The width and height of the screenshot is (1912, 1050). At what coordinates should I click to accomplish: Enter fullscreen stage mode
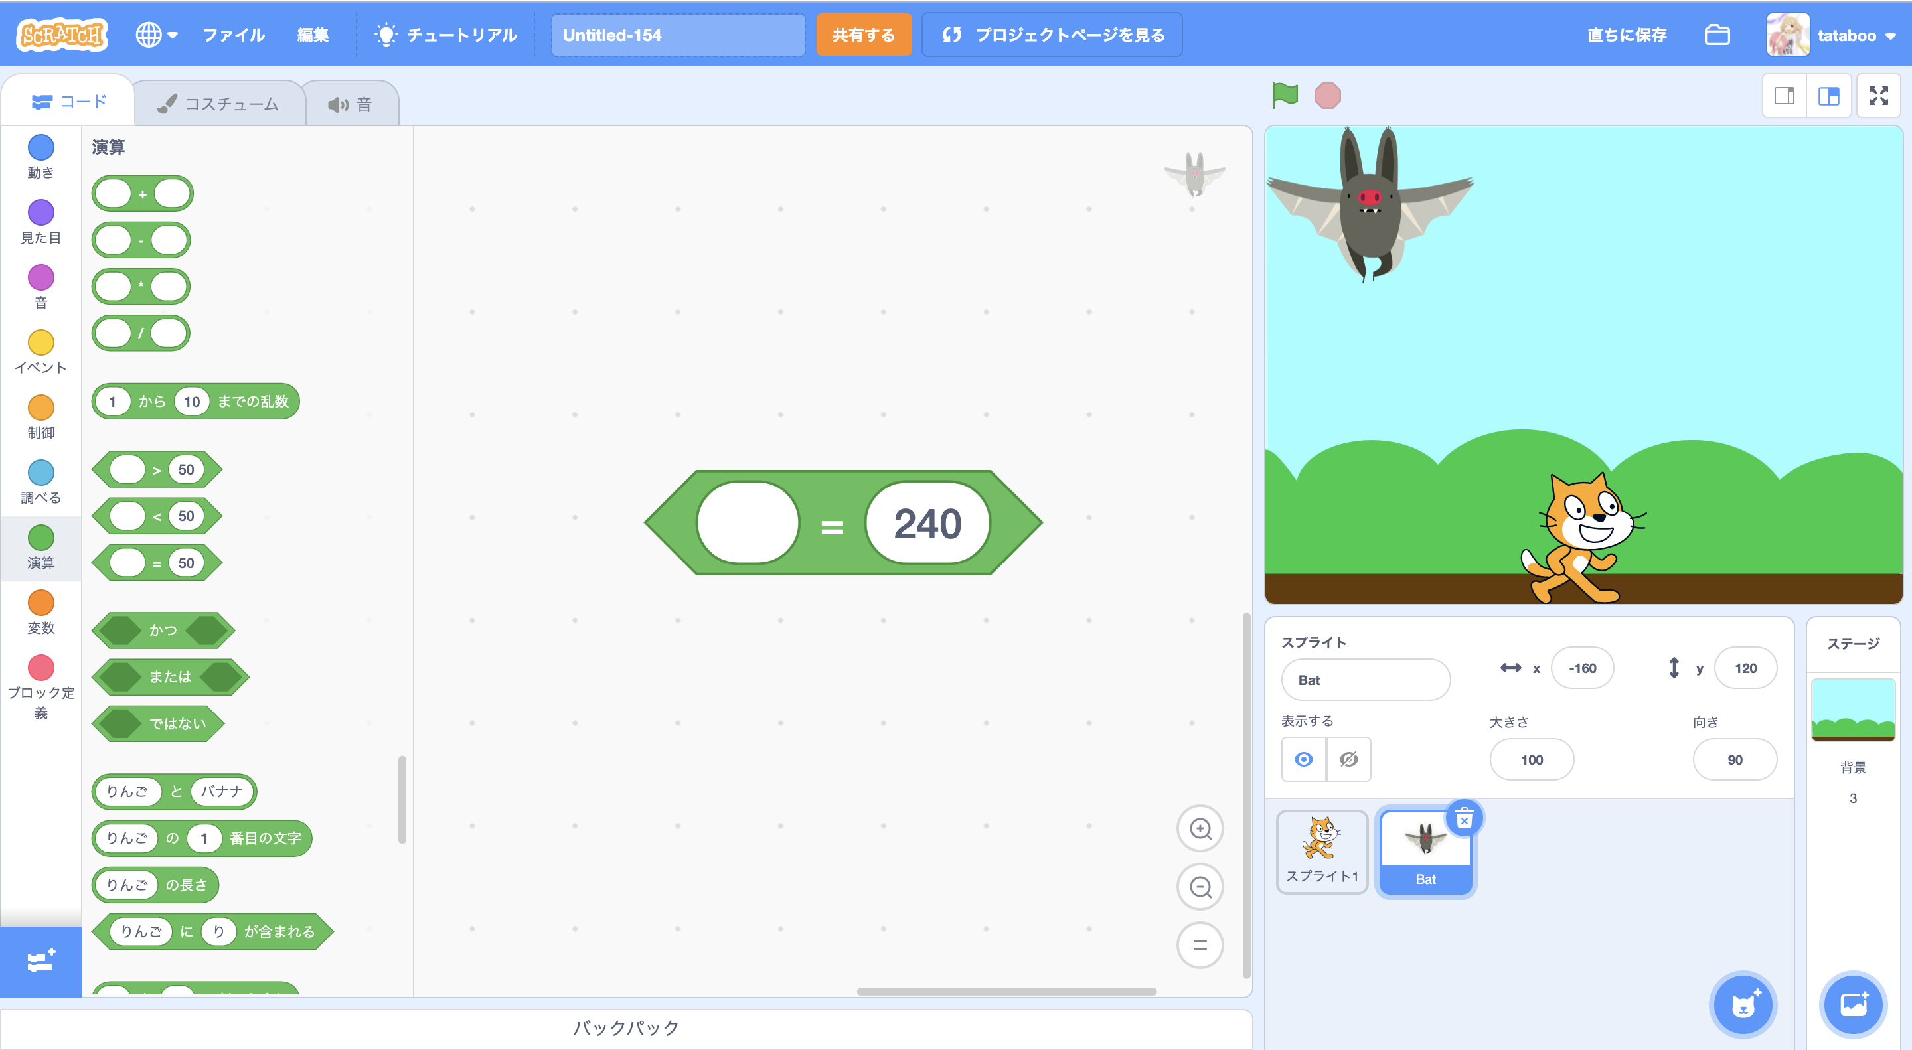point(1878,96)
